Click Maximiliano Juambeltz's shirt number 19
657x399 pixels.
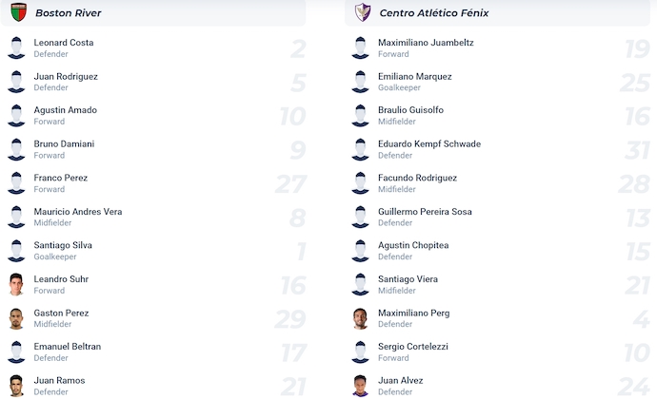click(x=637, y=49)
